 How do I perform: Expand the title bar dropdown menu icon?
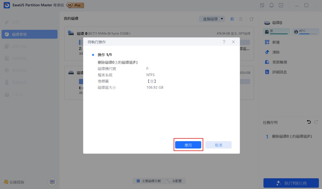click(281, 5)
